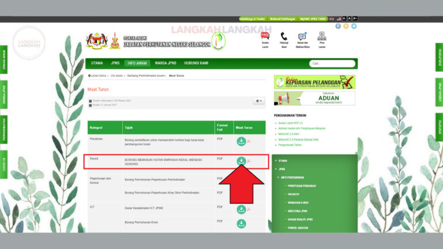
Task: Open Aplikasi mudah alih announcement link
Action: (302, 128)
